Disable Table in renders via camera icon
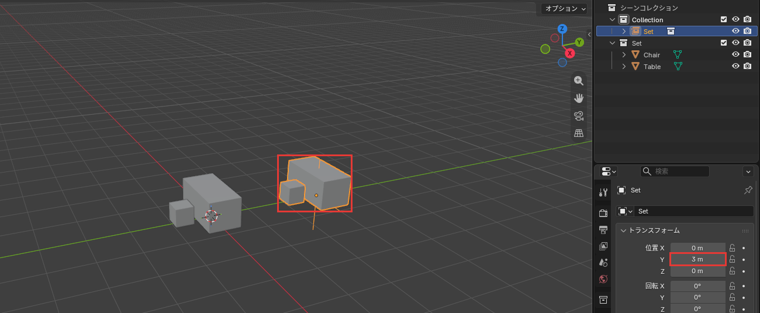 tap(747, 66)
